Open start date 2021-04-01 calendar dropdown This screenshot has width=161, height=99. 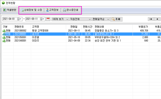click(x=19, y=19)
